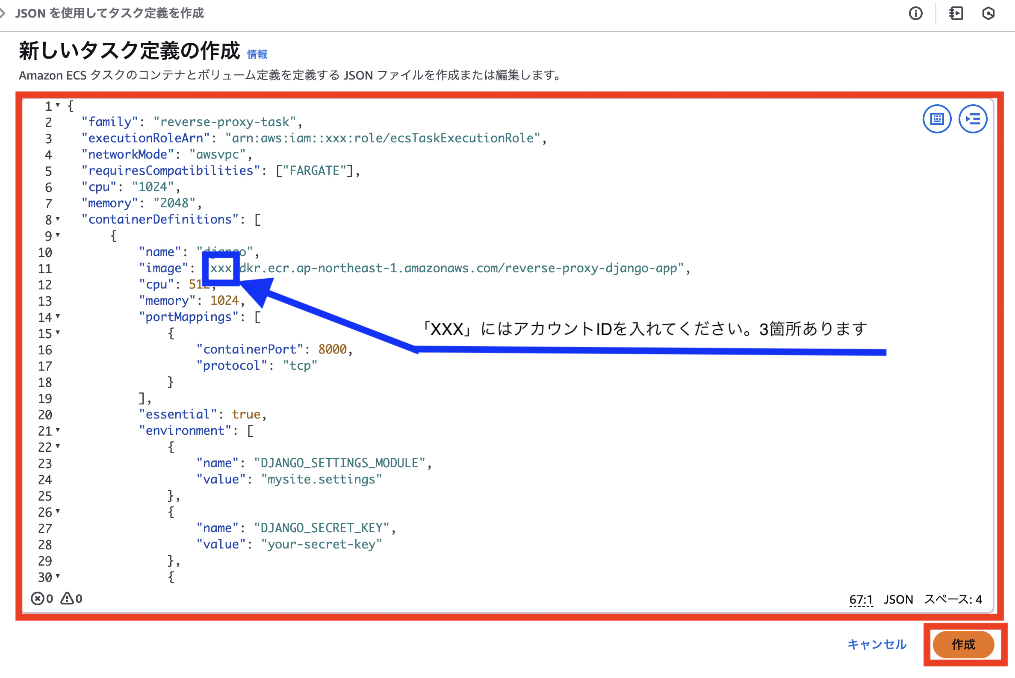Collapse the fold arrow on line 30
The image size is (1015, 678).
pos(58,576)
